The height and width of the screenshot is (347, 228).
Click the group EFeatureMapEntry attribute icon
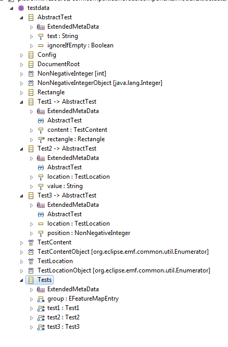click(41, 299)
